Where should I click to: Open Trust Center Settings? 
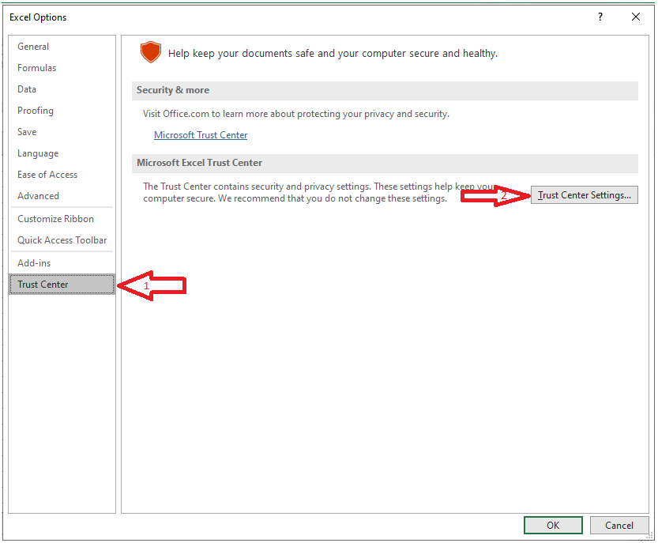pos(585,195)
